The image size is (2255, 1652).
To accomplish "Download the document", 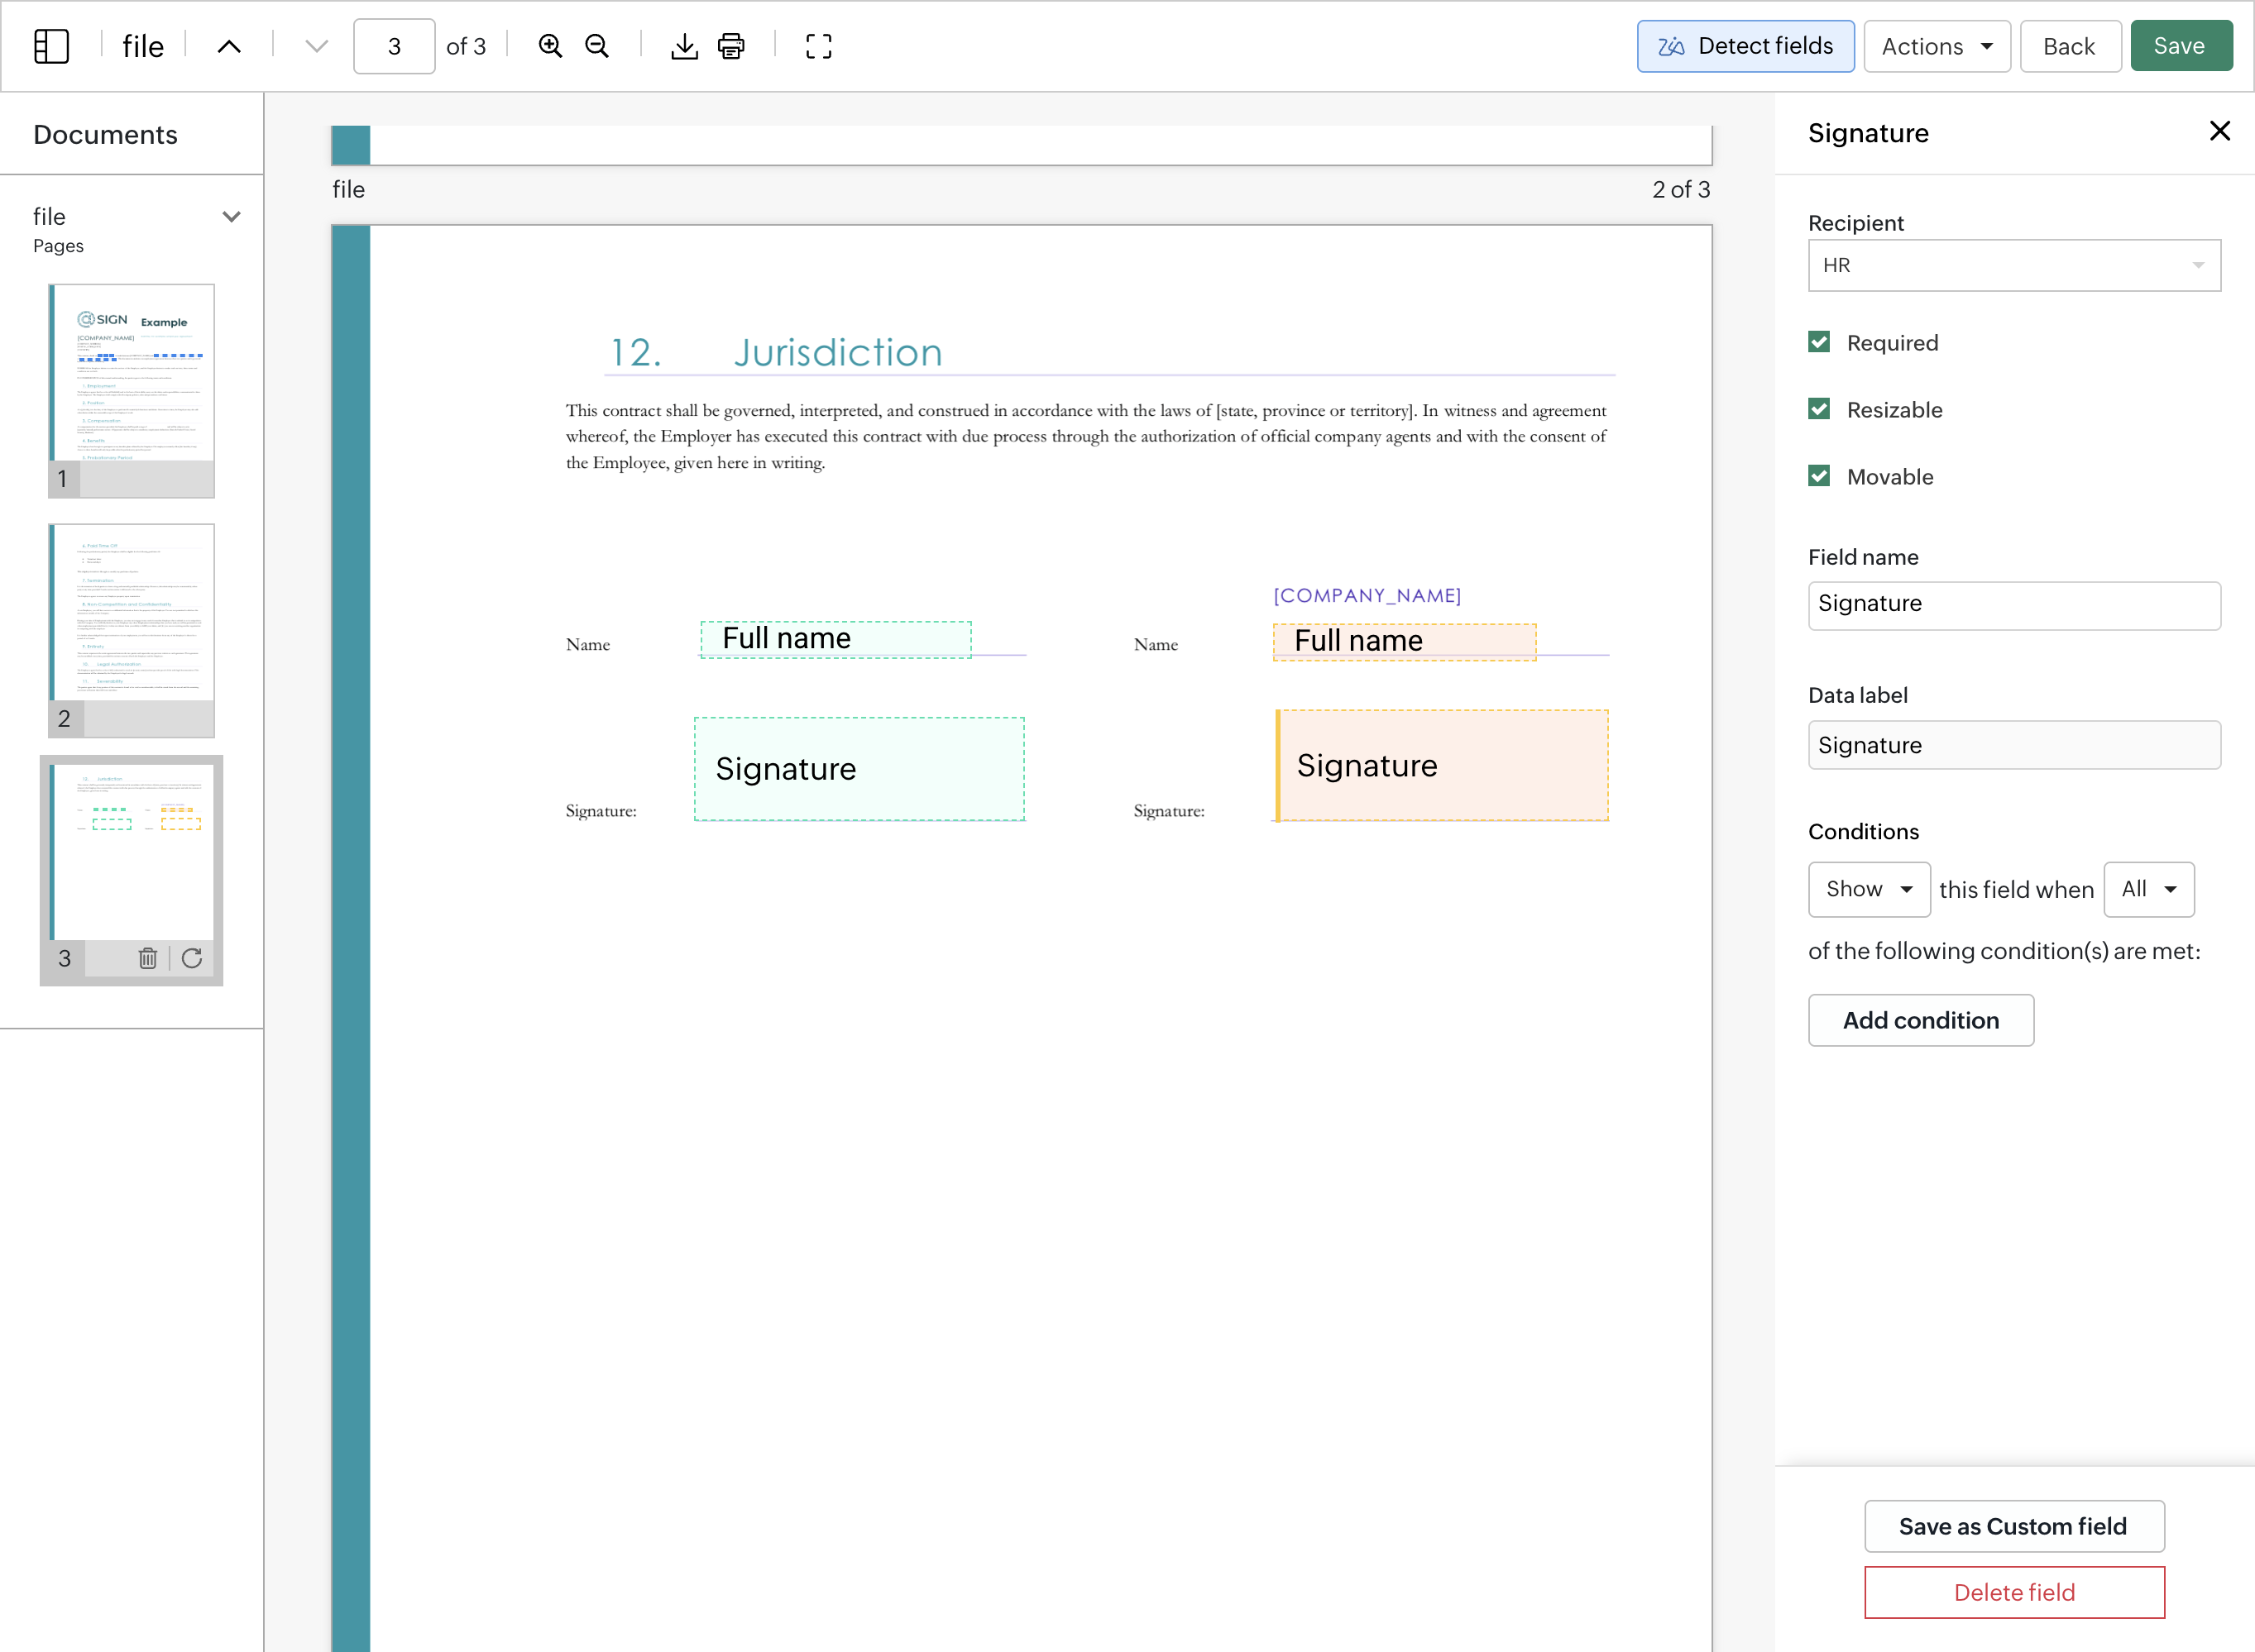I will click(x=684, y=46).
